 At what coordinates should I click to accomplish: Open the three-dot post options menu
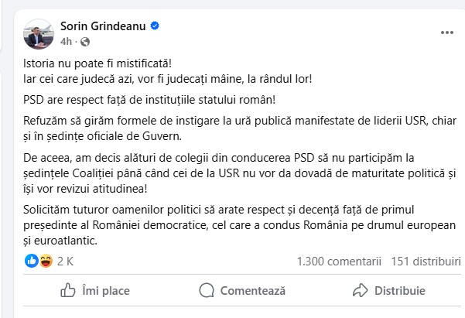446,33
